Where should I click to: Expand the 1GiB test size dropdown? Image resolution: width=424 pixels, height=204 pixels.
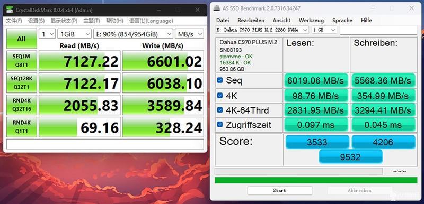[x=74, y=34]
